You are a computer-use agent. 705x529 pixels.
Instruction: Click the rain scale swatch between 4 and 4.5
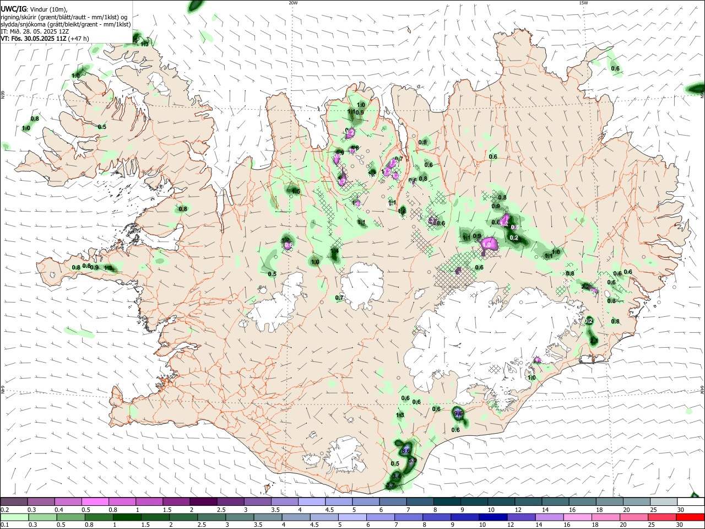pos(296,517)
